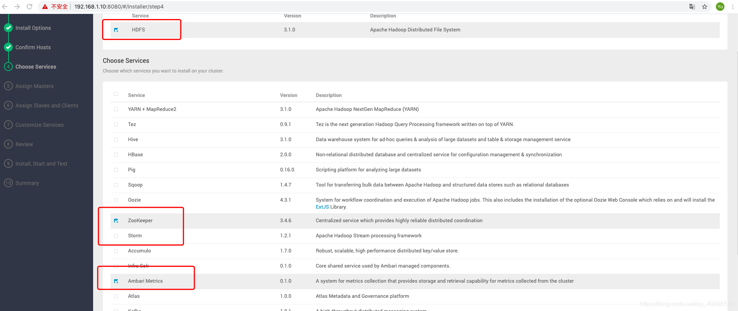Click the step 9 circle icon

point(8,164)
